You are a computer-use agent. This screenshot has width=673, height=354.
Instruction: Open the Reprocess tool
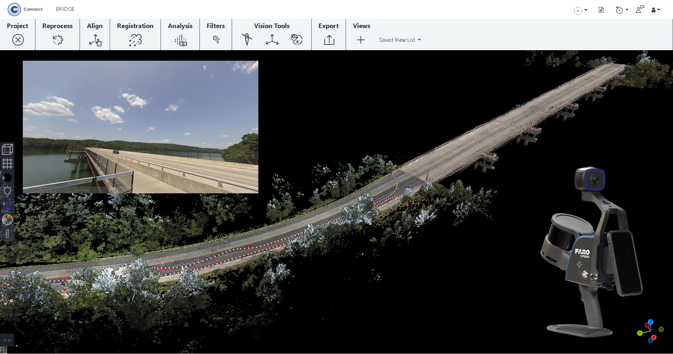pyautogui.click(x=57, y=40)
